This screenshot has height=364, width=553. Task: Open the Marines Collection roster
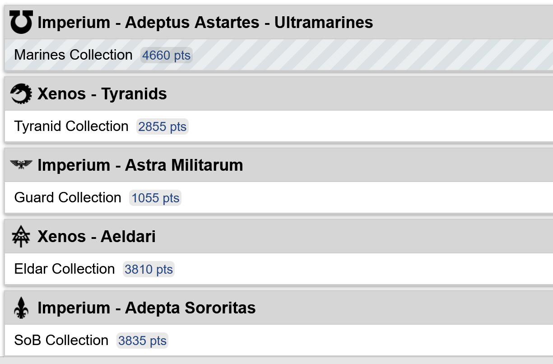click(x=279, y=55)
